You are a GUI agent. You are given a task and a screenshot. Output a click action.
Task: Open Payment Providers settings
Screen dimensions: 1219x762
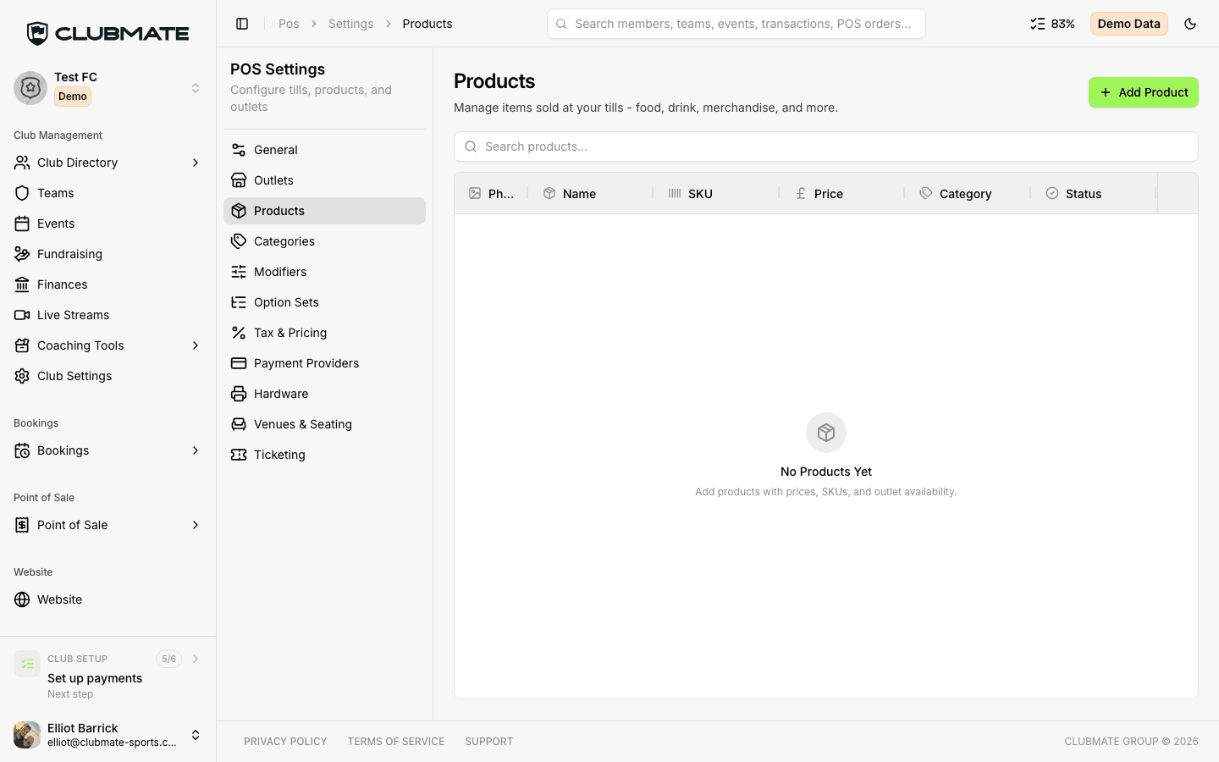point(324,363)
